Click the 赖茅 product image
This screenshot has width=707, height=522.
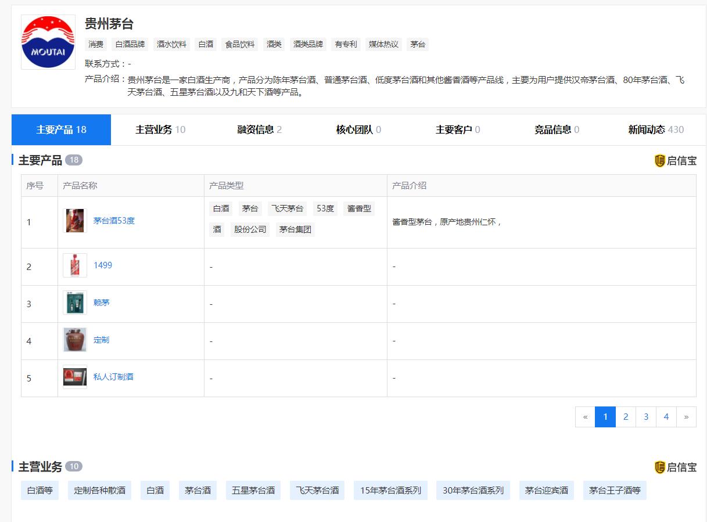coord(75,303)
